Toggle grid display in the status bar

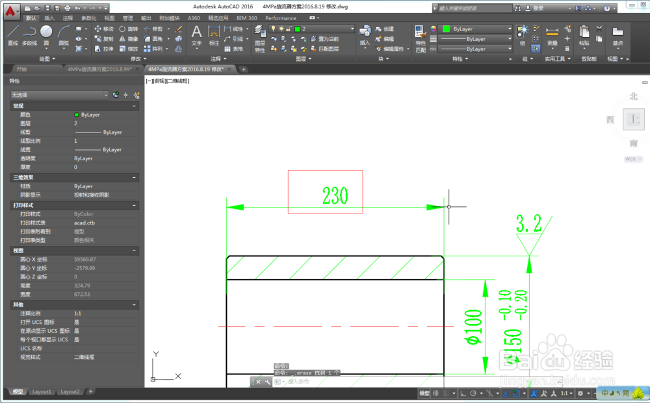click(x=434, y=393)
